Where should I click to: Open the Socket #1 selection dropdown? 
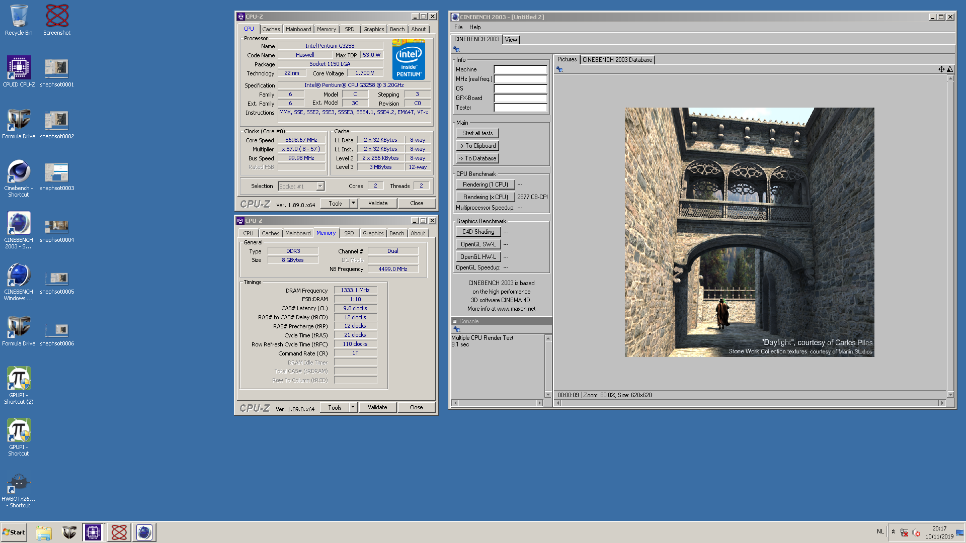(x=320, y=187)
